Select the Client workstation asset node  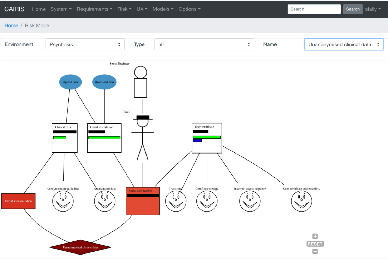coord(104,138)
